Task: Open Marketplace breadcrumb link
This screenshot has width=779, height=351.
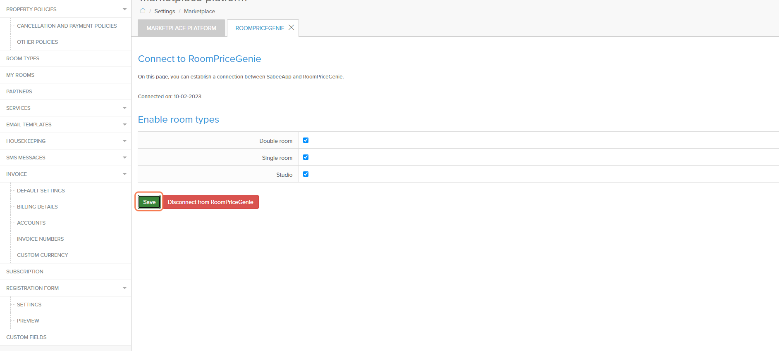Action: tap(199, 11)
